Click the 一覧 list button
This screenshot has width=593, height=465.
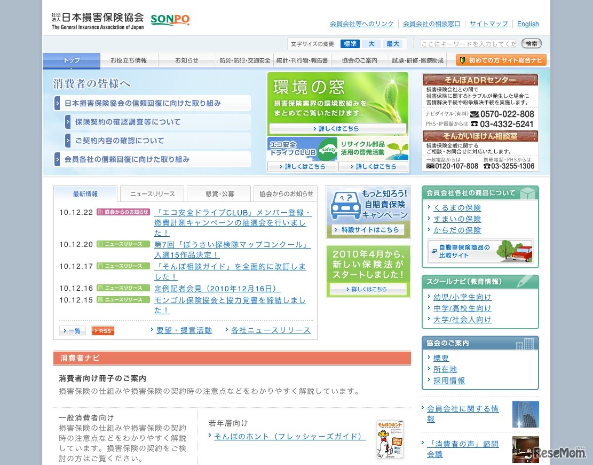72,331
